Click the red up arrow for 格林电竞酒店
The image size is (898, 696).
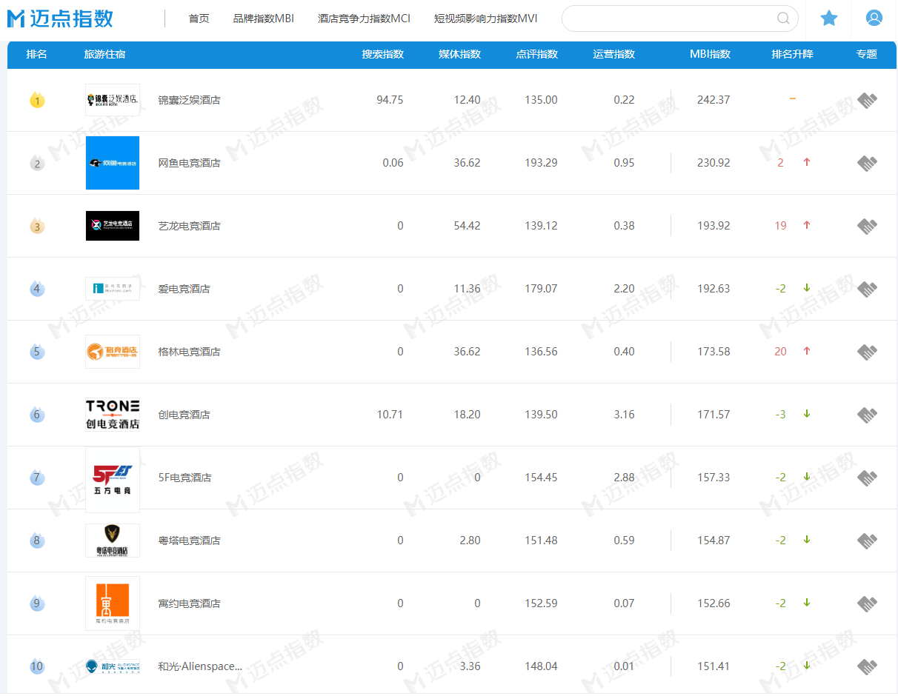807,351
